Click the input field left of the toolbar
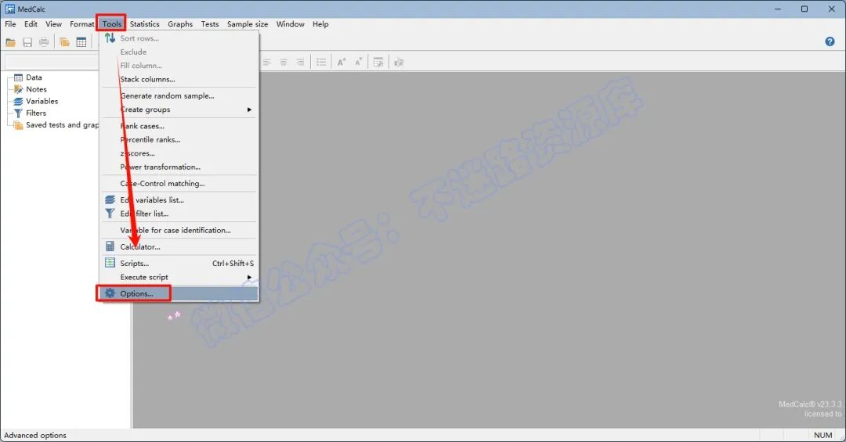 (52, 62)
